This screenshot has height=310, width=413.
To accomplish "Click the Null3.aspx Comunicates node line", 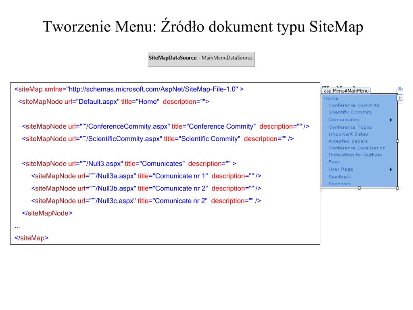I will [x=129, y=164].
